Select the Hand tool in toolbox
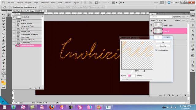Screen dimensions: 196x110 [3, 73]
